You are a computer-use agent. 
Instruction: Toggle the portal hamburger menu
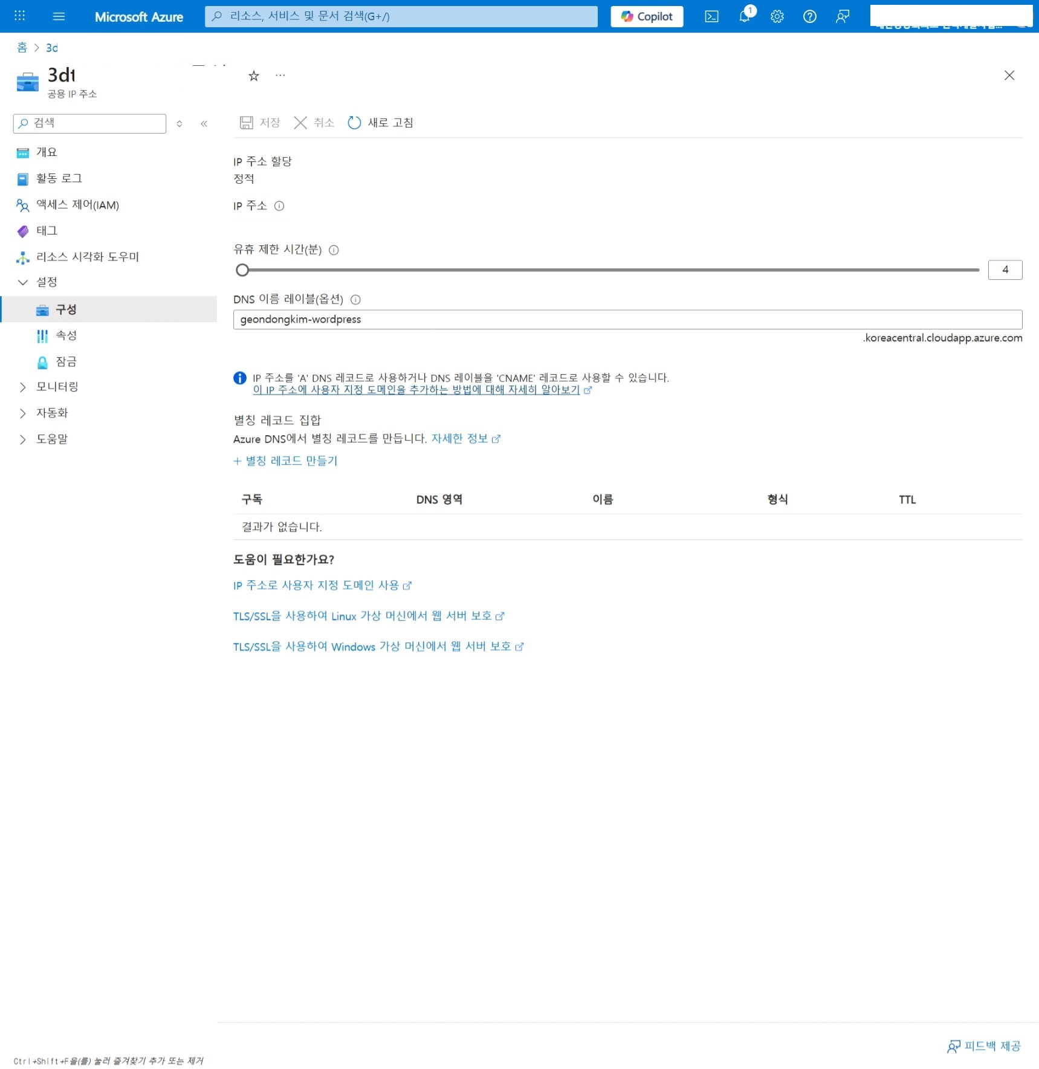tap(59, 16)
